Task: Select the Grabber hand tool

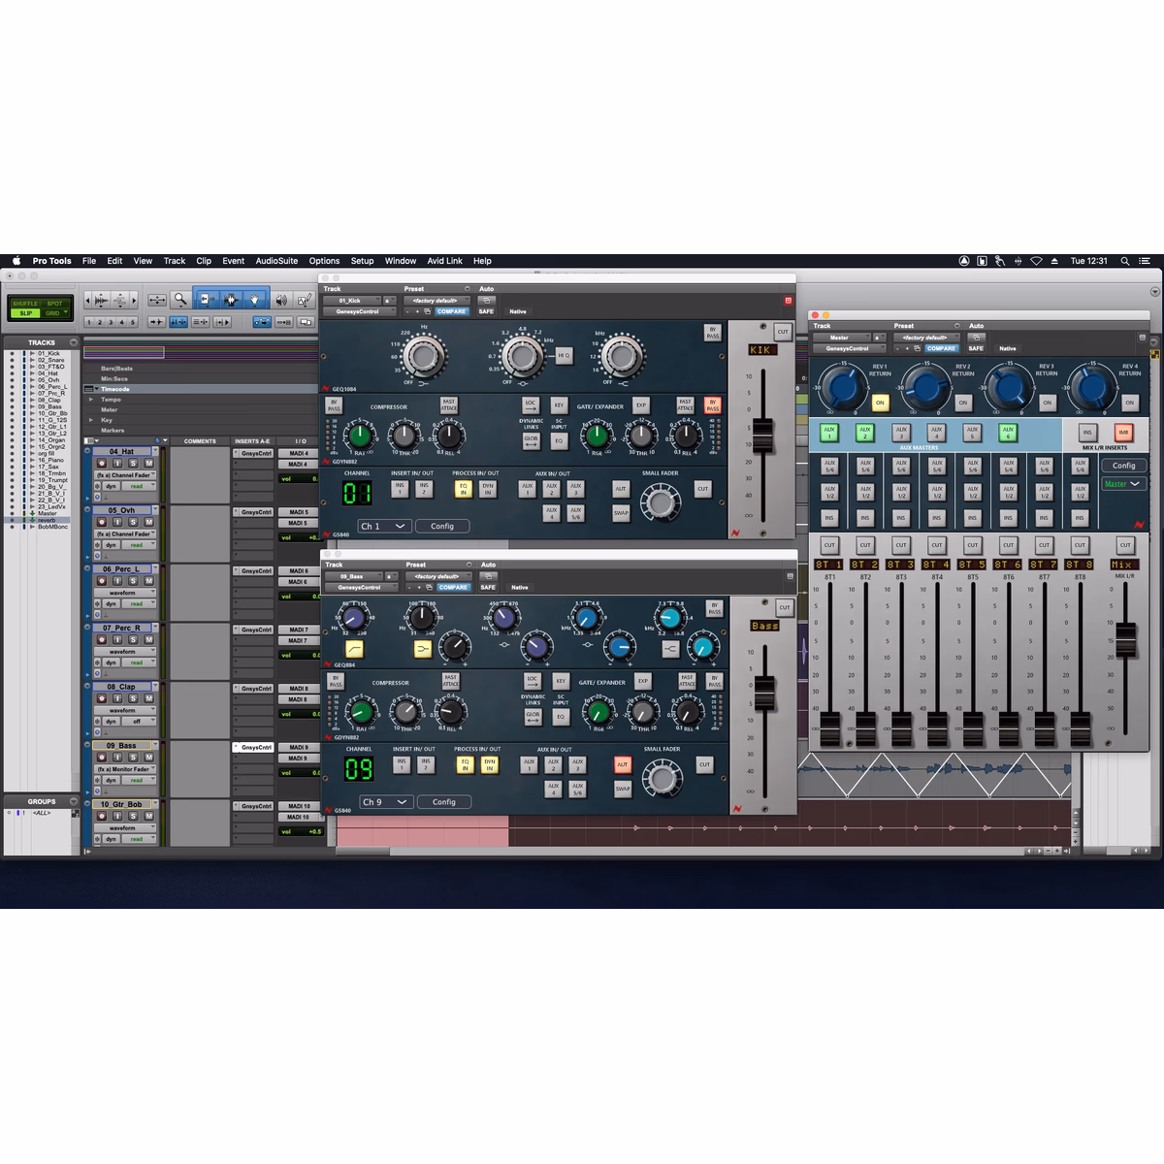Action: 254,300
